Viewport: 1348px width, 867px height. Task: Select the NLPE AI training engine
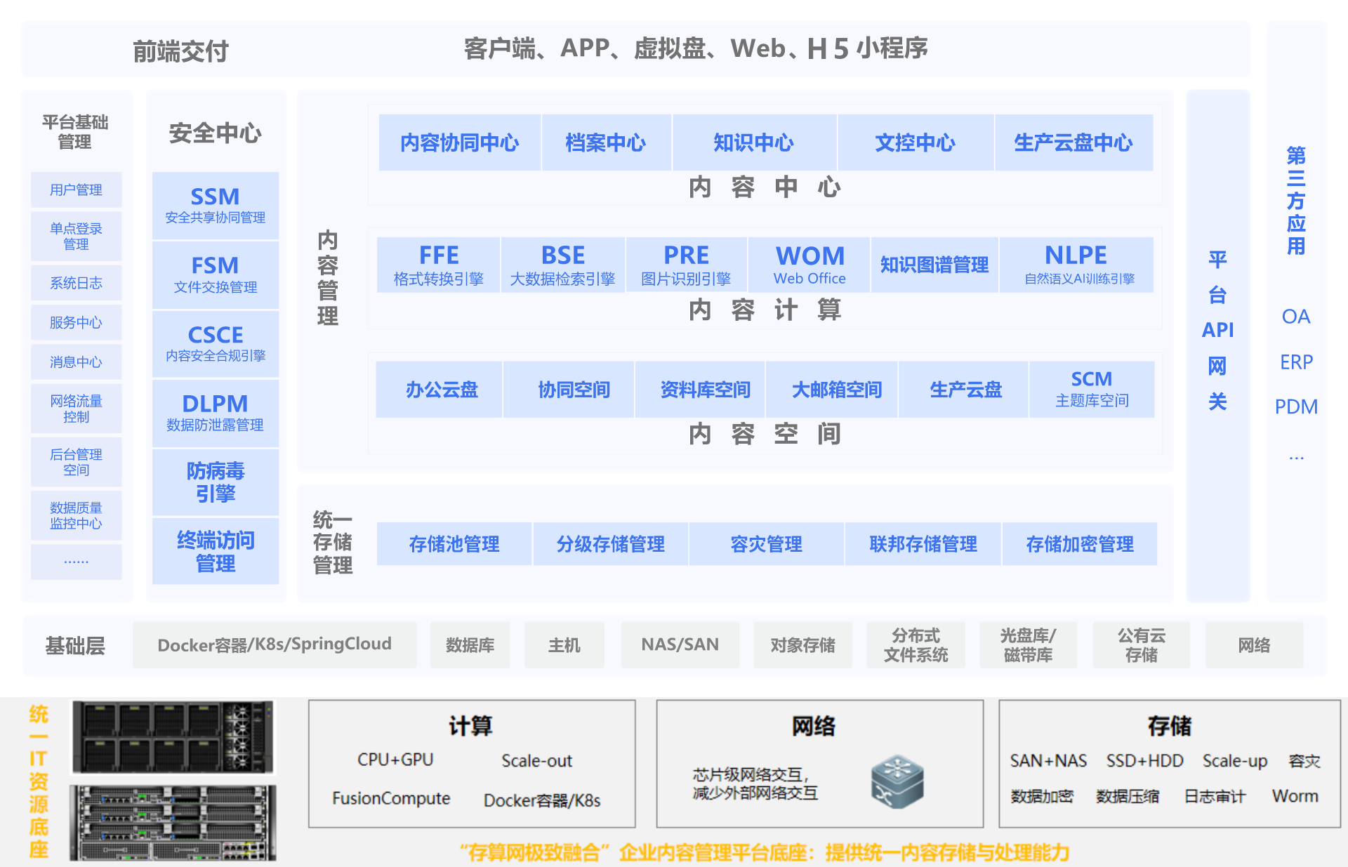click(1076, 264)
